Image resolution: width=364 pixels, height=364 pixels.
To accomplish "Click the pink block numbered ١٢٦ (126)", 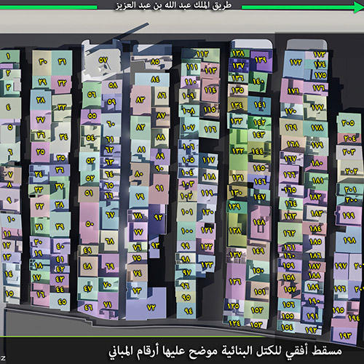I will coord(235,282).
